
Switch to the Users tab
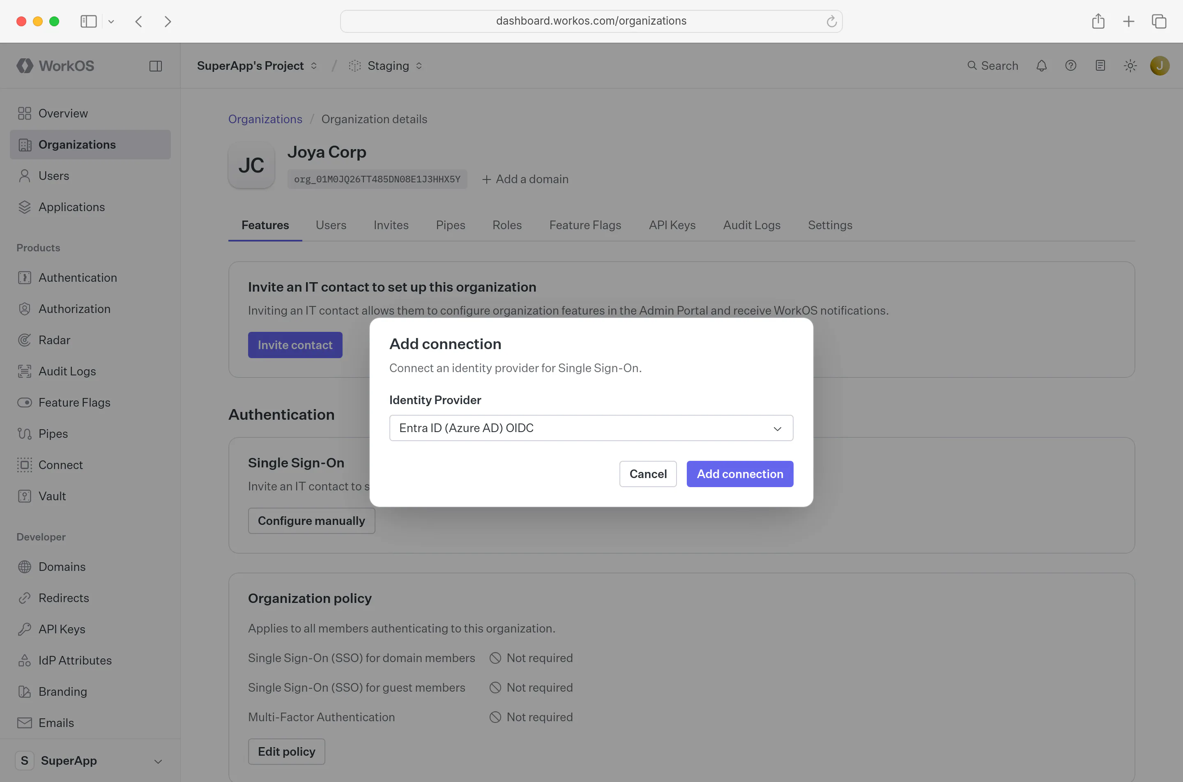tap(331, 225)
